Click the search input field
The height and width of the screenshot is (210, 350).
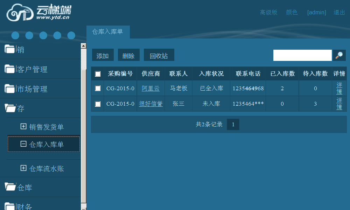tap(302, 55)
